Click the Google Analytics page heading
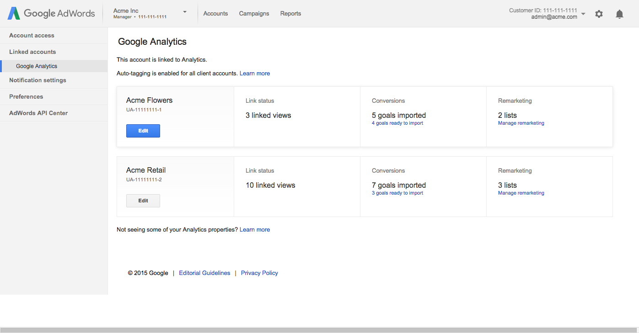 tap(152, 42)
